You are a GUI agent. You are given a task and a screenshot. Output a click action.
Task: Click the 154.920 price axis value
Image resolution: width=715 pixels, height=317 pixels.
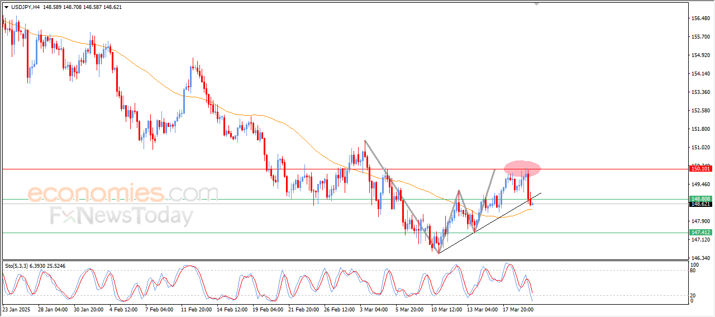click(x=700, y=55)
